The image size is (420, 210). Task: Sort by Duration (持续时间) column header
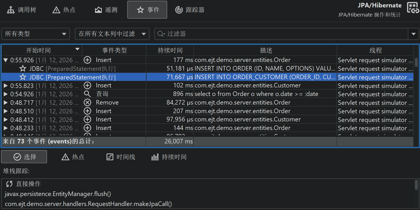[170, 51]
